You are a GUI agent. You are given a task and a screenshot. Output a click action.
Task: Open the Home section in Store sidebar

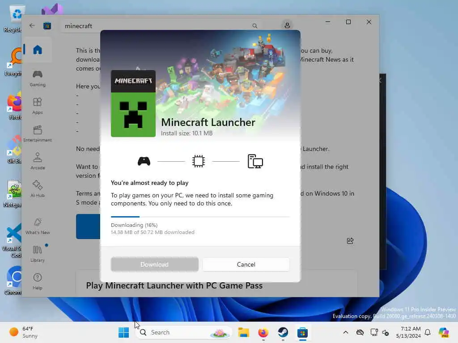(x=38, y=50)
